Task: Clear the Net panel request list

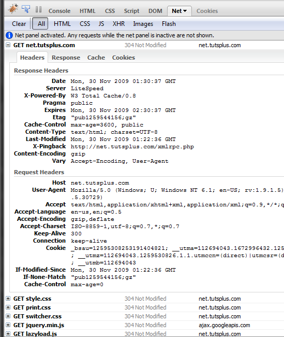Action: click(19, 24)
